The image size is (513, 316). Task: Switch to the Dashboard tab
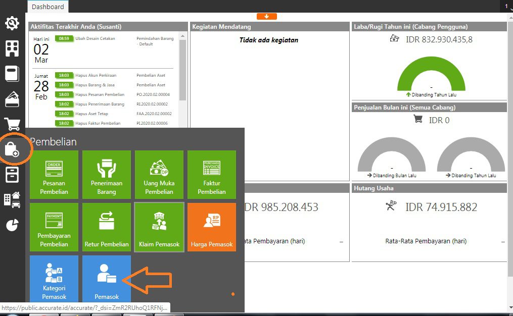coord(48,7)
